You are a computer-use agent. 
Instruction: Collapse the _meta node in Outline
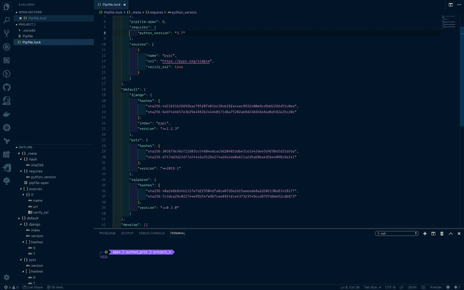(19, 153)
